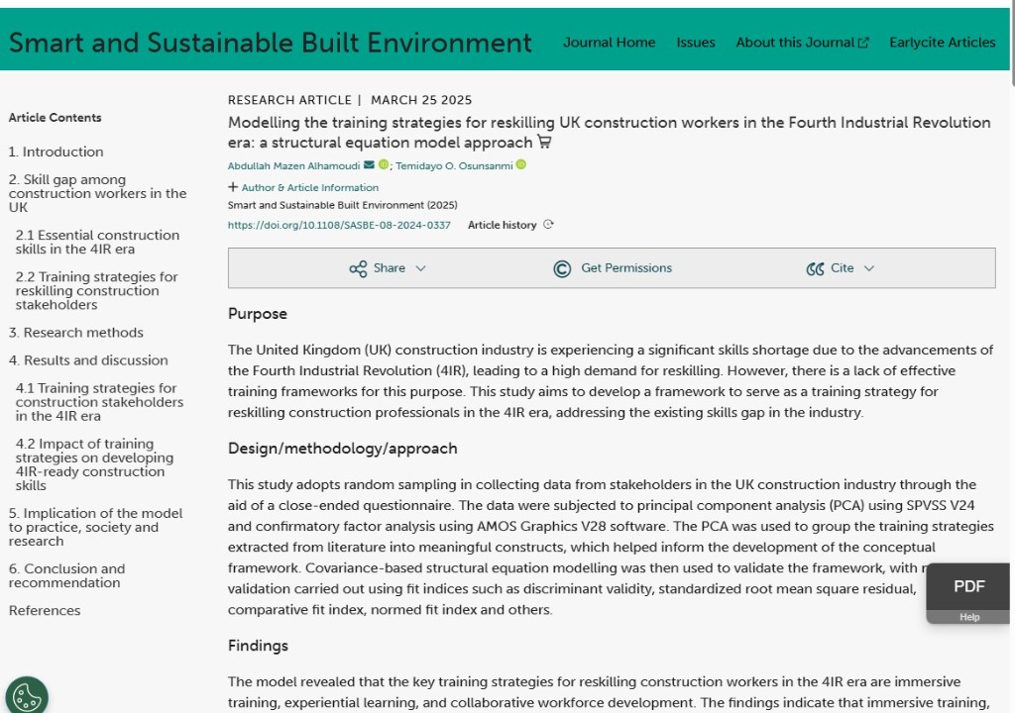The height and width of the screenshot is (713, 1015).
Task: Click the plus icon for Author & Article Information
Action: (233, 187)
